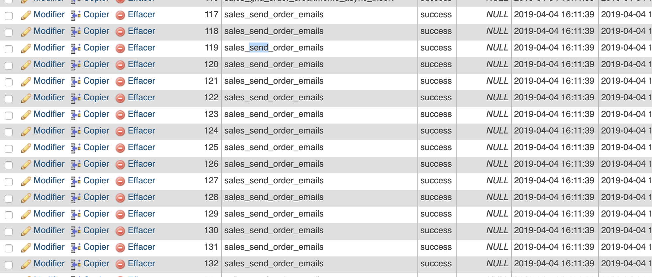The image size is (652, 277).
Task: Click the red delete icon for row 132
Action: pyautogui.click(x=120, y=264)
